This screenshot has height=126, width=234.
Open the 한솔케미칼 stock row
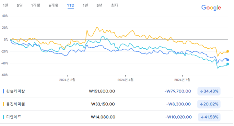pyautogui.click(x=116, y=91)
